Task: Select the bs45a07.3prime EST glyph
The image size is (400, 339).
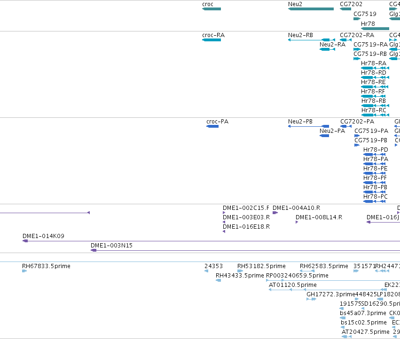Action: pyautogui.click(x=343, y=318)
